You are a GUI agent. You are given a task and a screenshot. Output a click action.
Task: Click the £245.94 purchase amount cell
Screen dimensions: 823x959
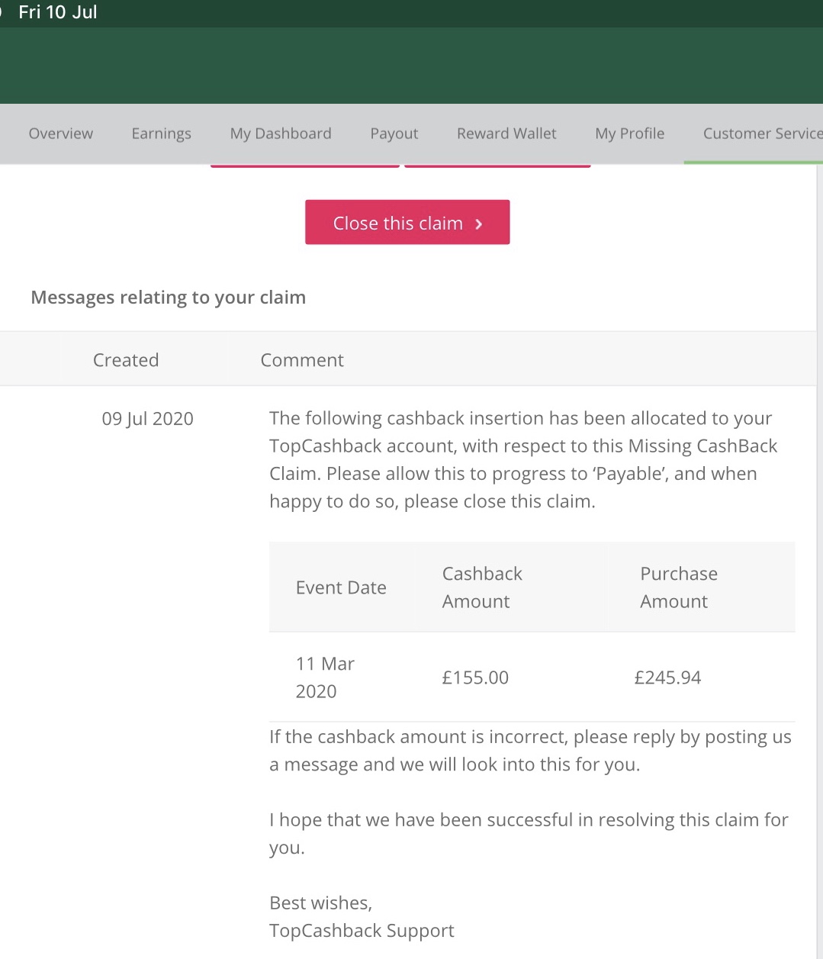click(667, 677)
